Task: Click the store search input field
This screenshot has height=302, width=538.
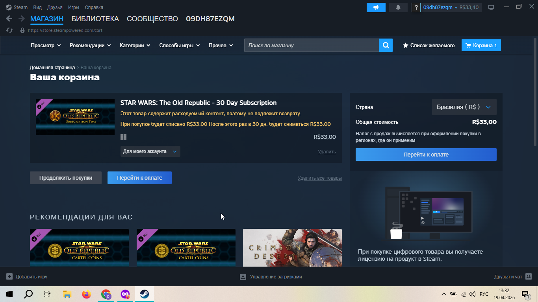Action: (312, 45)
